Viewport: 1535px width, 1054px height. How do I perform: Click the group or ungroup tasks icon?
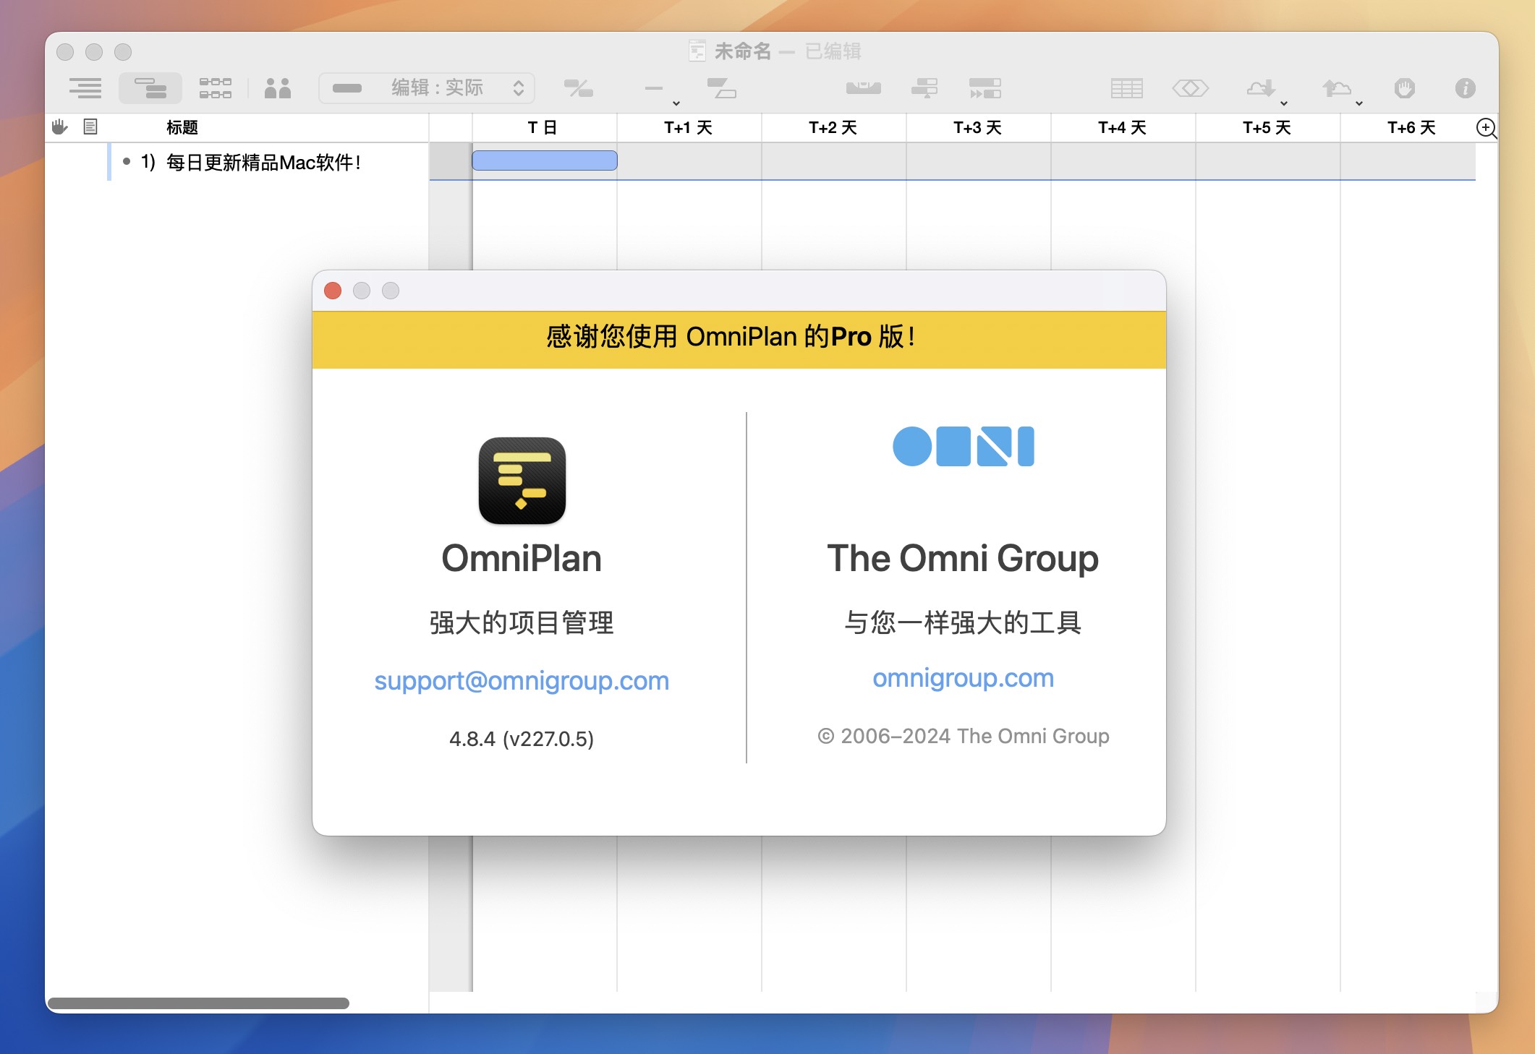pos(721,88)
